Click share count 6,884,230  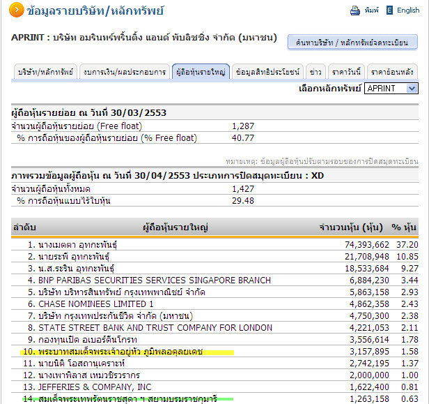pos(369,280)
